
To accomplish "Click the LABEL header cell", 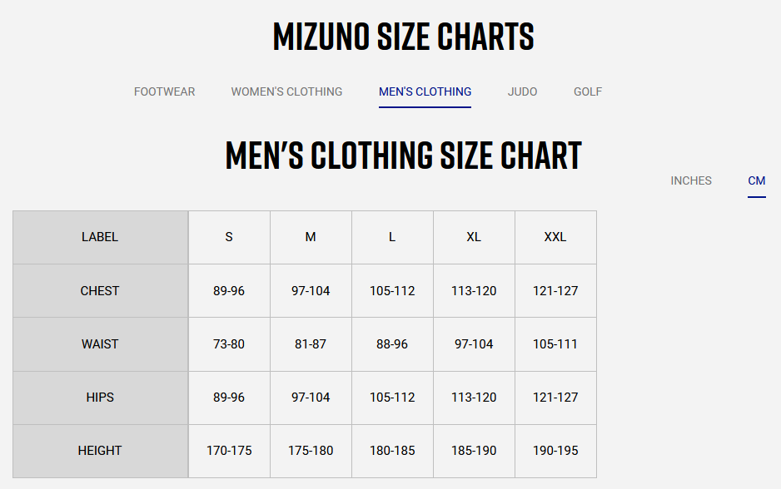I will click(x=100, y=237).
